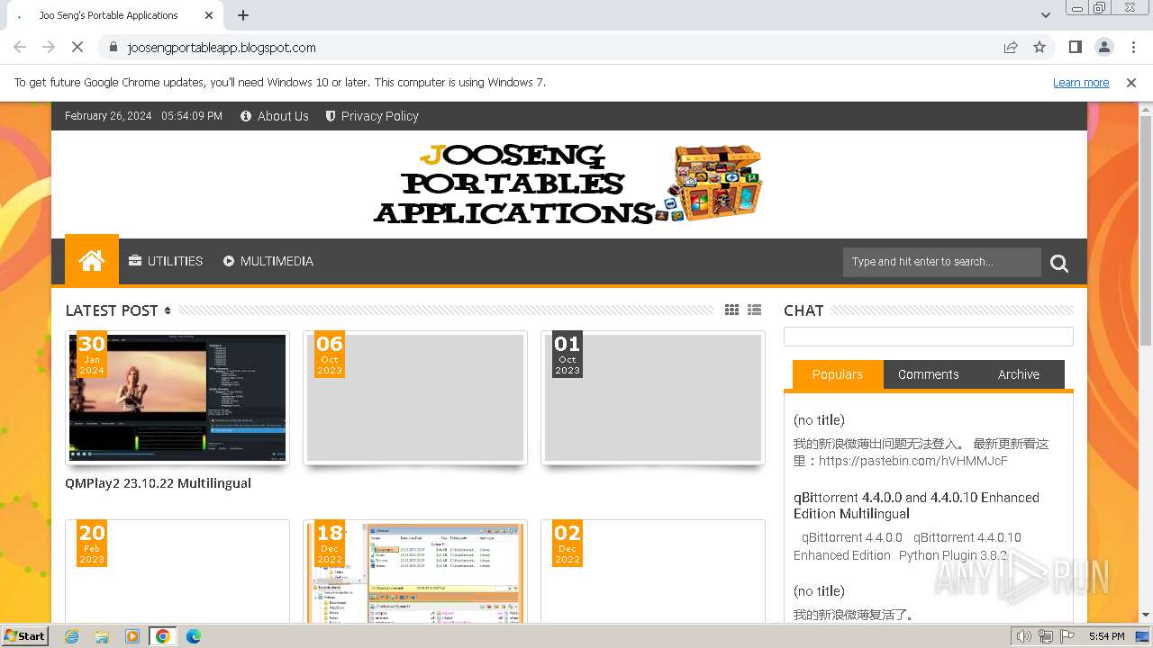Switch to grid view layout
Screen dimensions: 1153x648
(x=732, y=310)
